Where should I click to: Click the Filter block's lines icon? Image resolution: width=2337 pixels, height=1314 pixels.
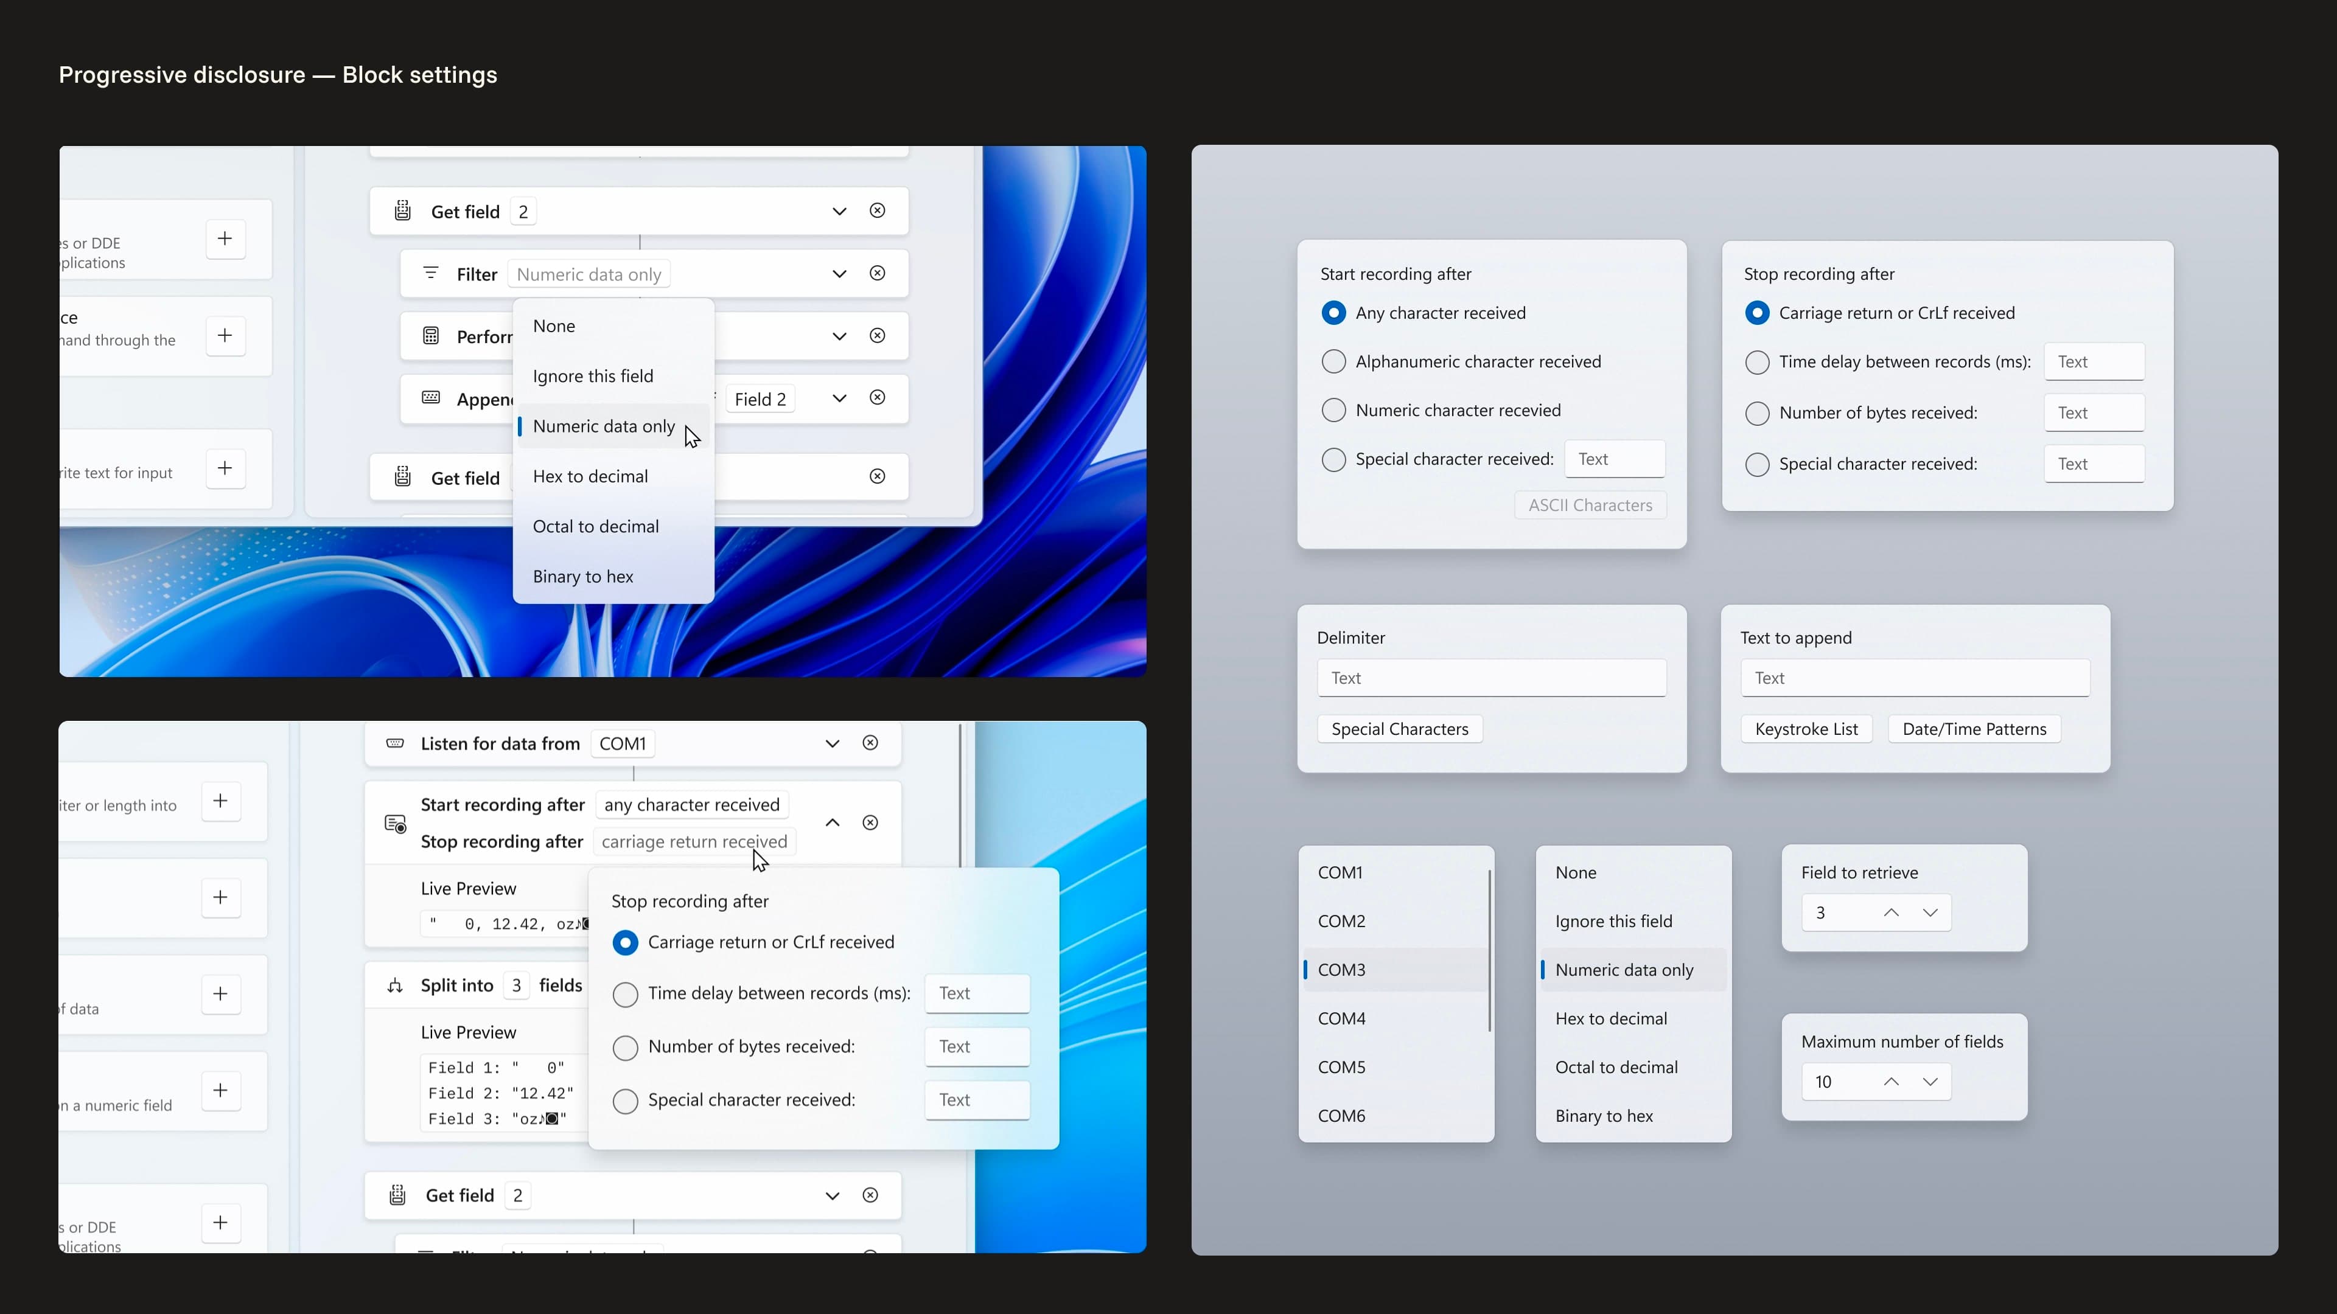point(431,273)
